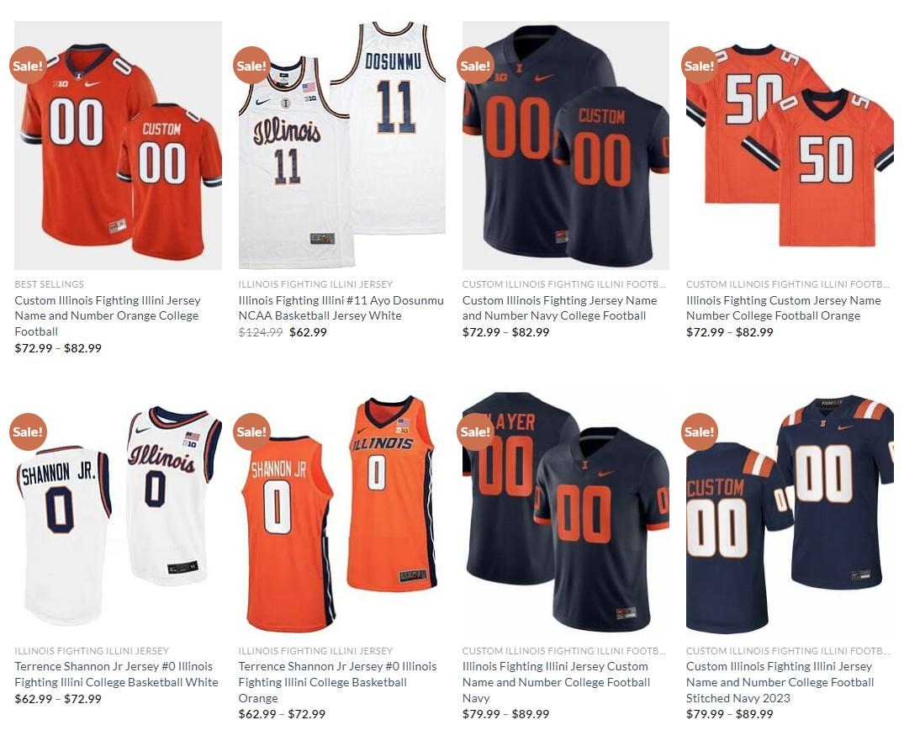The height and width of the screenshot is (741, 904).
Task: Click Illinois Fighting Illini Jersey category above Dosunmu
Action: [315, 284]
